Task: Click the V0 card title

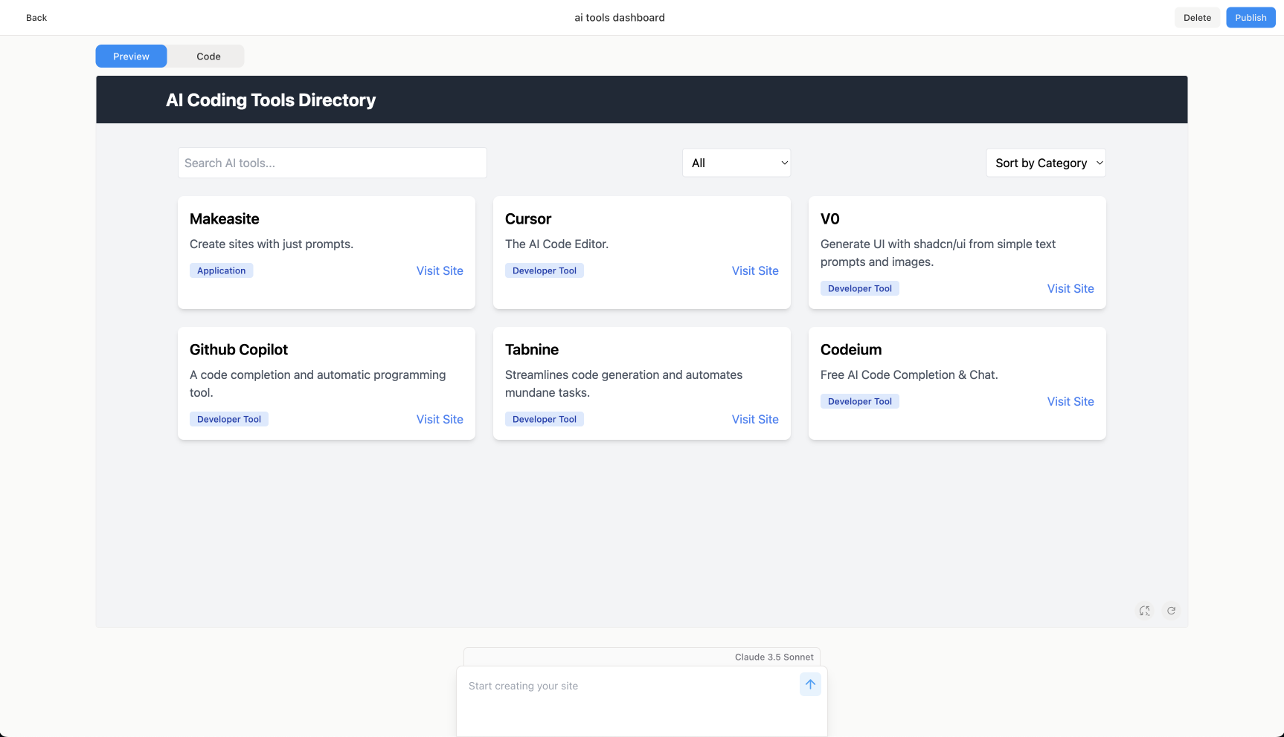Action: coord(830,219)
